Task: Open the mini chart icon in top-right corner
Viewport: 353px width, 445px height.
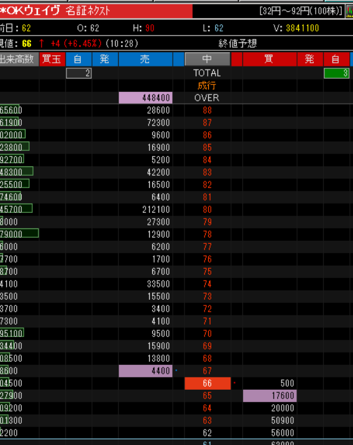Action: [x=349, y=12]
